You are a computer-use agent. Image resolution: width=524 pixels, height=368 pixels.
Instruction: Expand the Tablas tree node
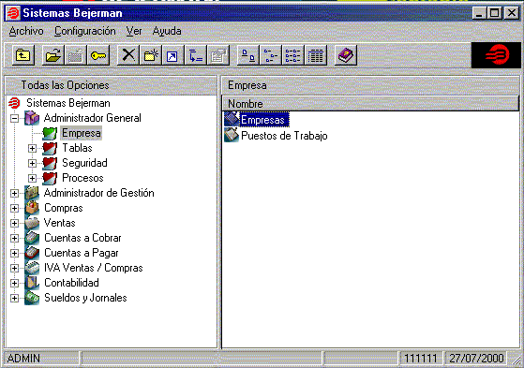[x=32, y=148]
